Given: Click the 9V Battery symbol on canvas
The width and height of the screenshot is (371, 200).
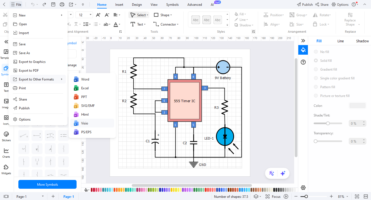Looking at the screenshot, I should (x=223, y=67).
